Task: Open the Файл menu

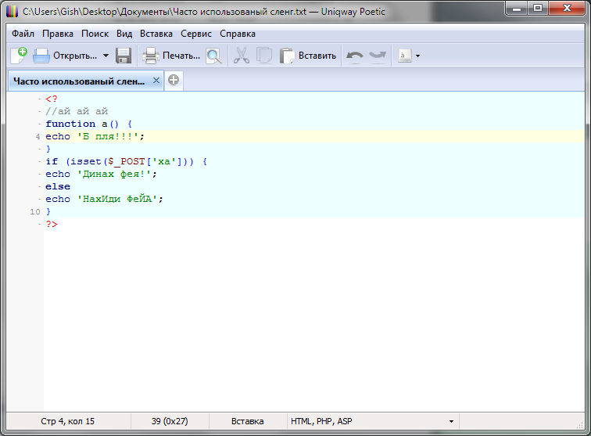Action: pyautogui.click(x=23, y=34)
